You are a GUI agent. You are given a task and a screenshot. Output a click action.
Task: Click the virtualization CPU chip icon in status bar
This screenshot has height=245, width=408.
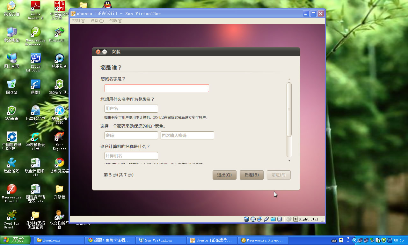click(x=280, y=219)
